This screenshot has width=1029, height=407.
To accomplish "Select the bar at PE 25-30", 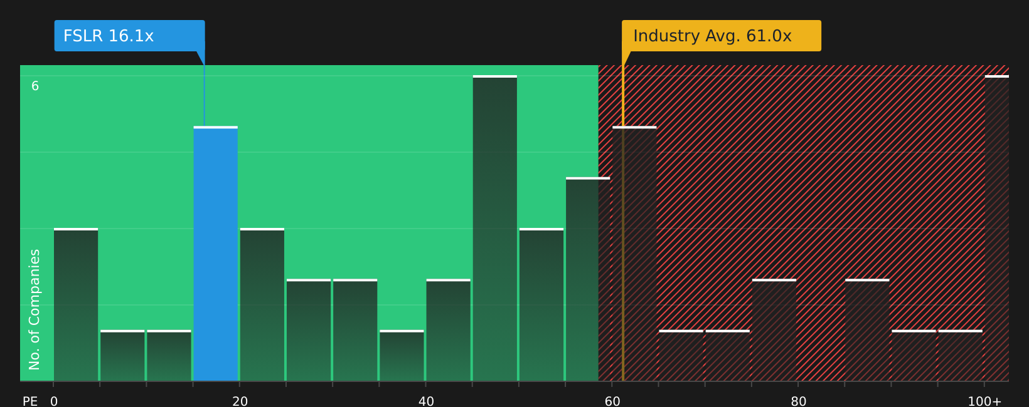I will point(309,330).
